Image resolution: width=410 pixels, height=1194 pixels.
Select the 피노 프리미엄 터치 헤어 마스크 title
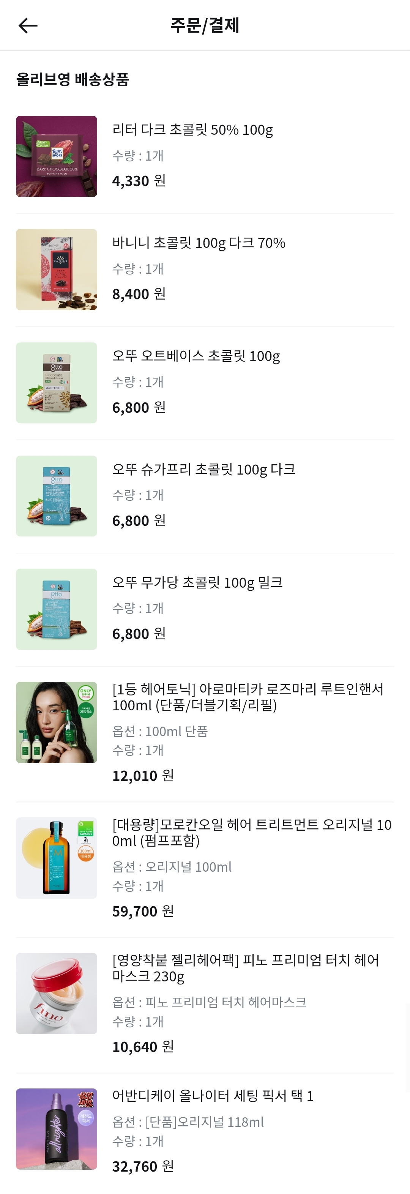point(246,968)
